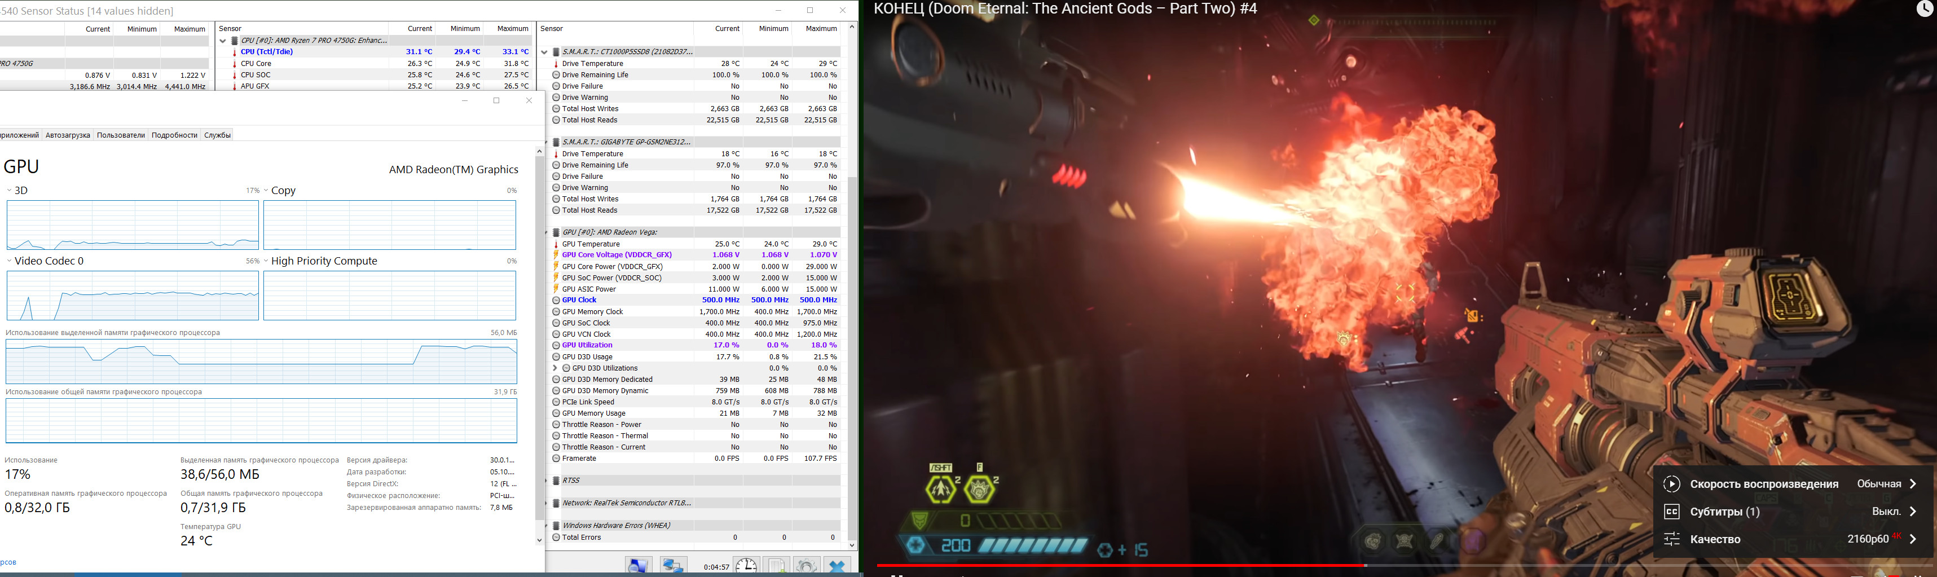The height and width of the screenshot is (577, 1937).
Task: Click the chip icon beside the RTSS group
Action: coord(556,481)
